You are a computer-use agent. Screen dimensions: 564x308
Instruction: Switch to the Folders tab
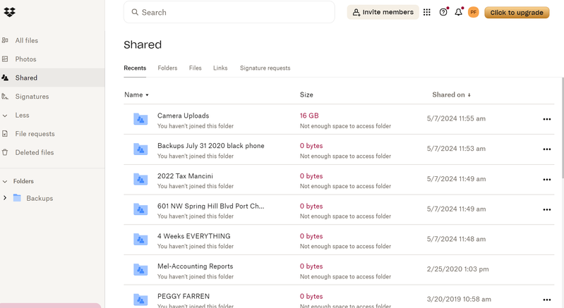click(x=167, y=68)
